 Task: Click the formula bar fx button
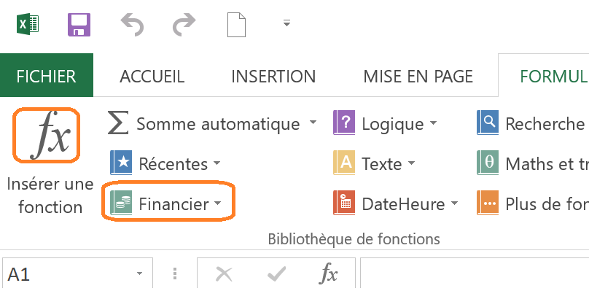pos(328,274)
